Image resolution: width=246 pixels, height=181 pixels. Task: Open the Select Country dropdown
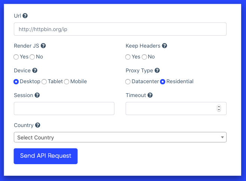(120, 137)
